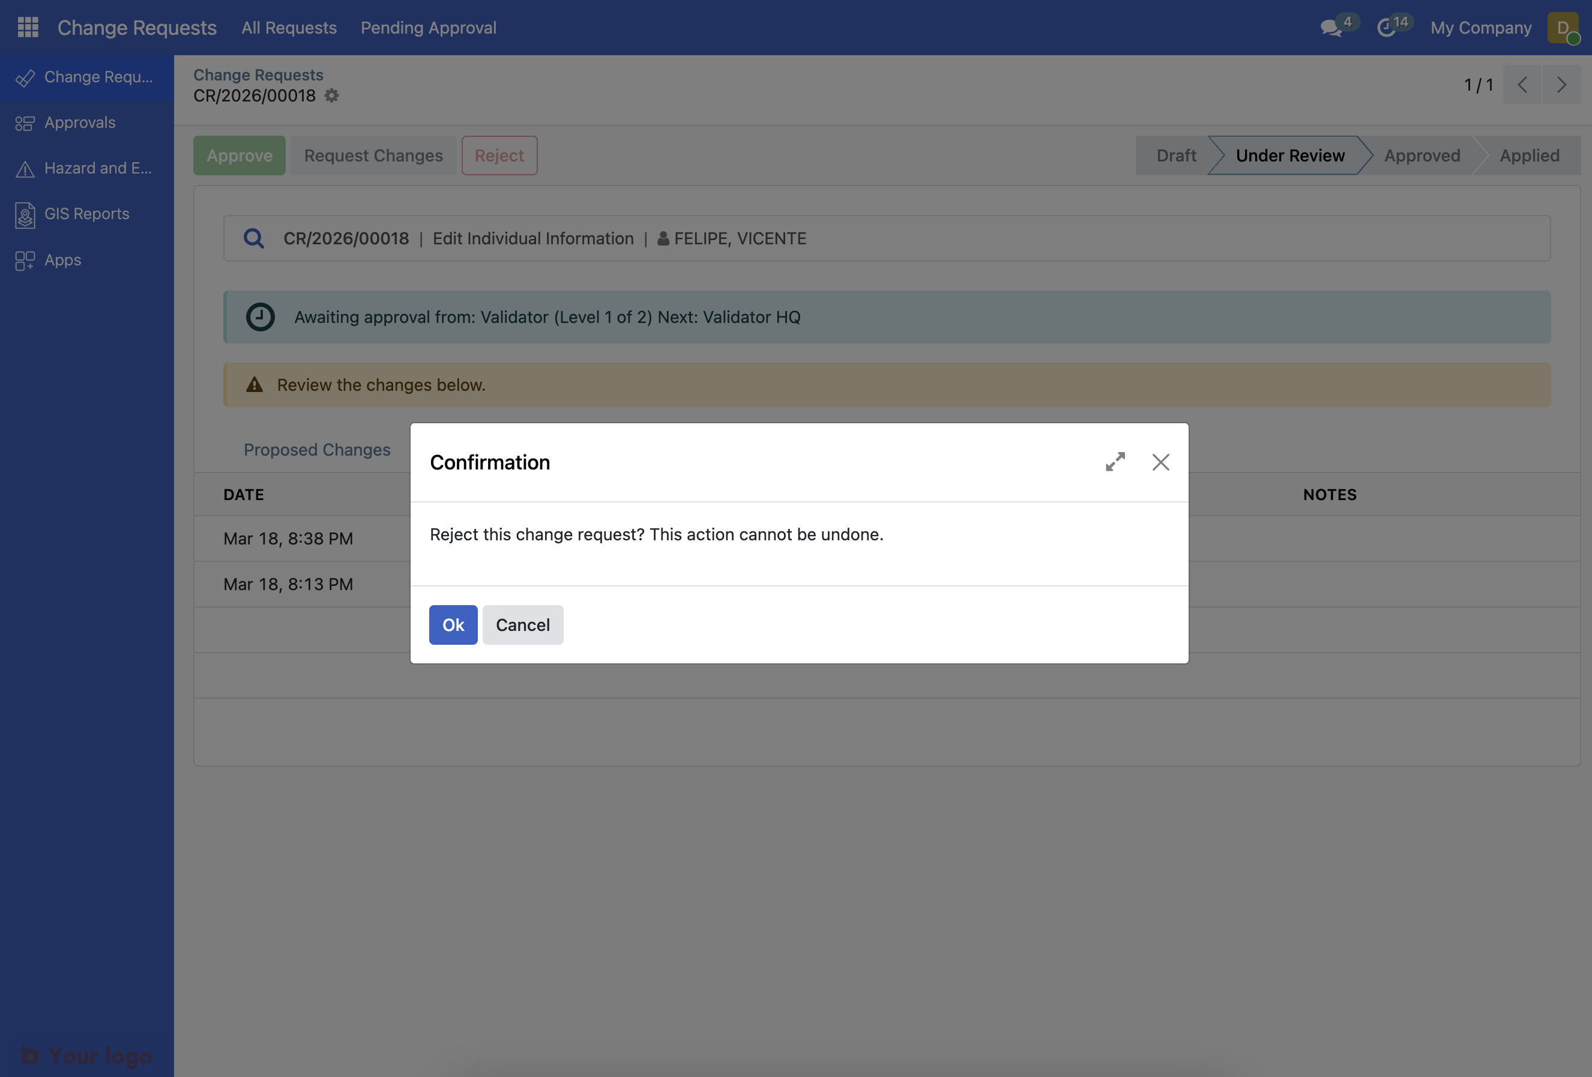
Task: Open the My Company switcher
Action: point(1481,28)
